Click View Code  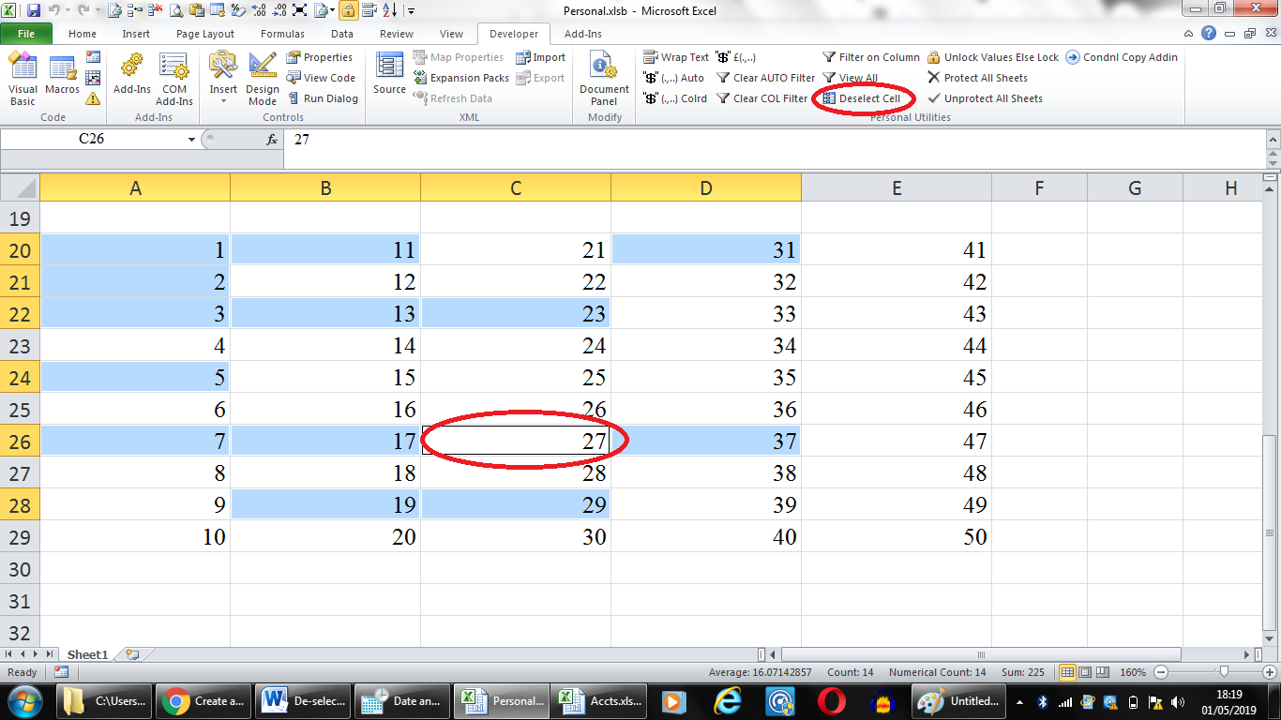click(x=321, y=78)
